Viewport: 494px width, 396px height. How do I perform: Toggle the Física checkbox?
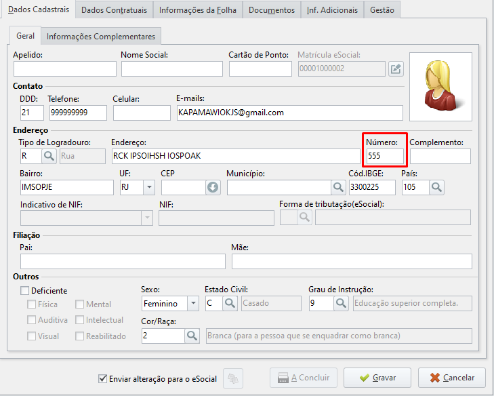[31, 304]
